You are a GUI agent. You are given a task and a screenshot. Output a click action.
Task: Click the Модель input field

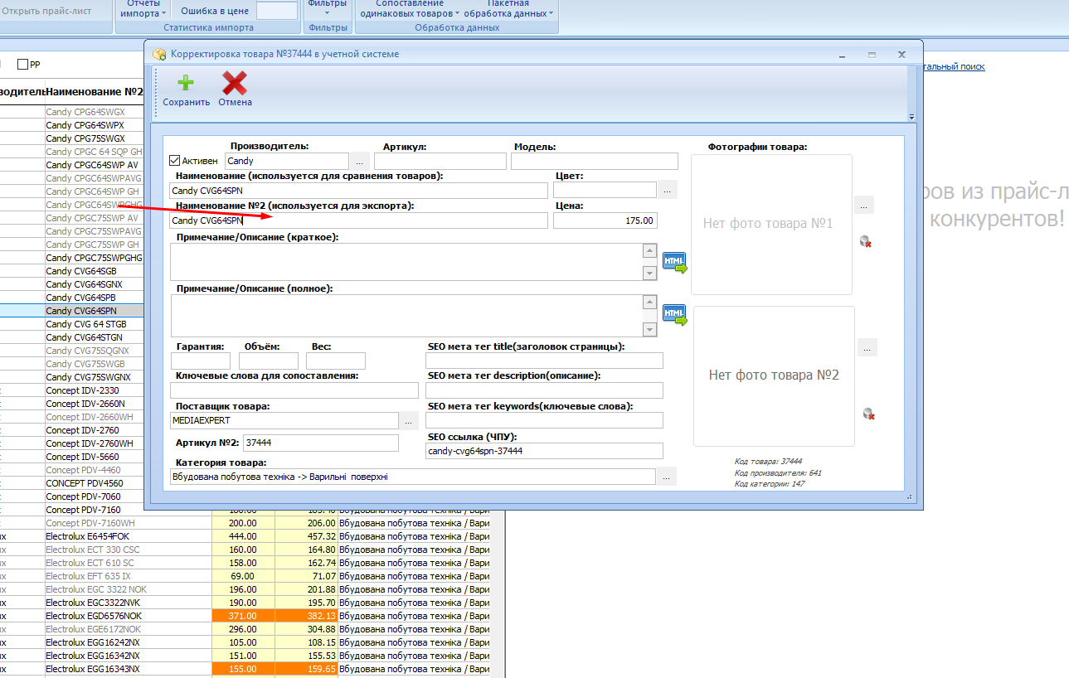pyautogui.click(x=595, y=162)
